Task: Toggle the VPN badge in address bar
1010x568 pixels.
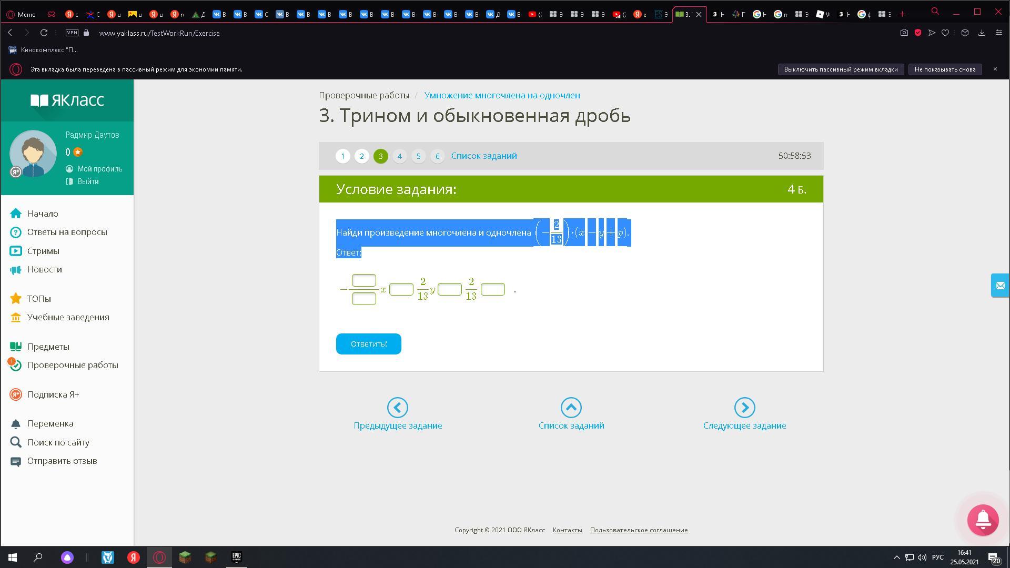Action: coord(72,33)
